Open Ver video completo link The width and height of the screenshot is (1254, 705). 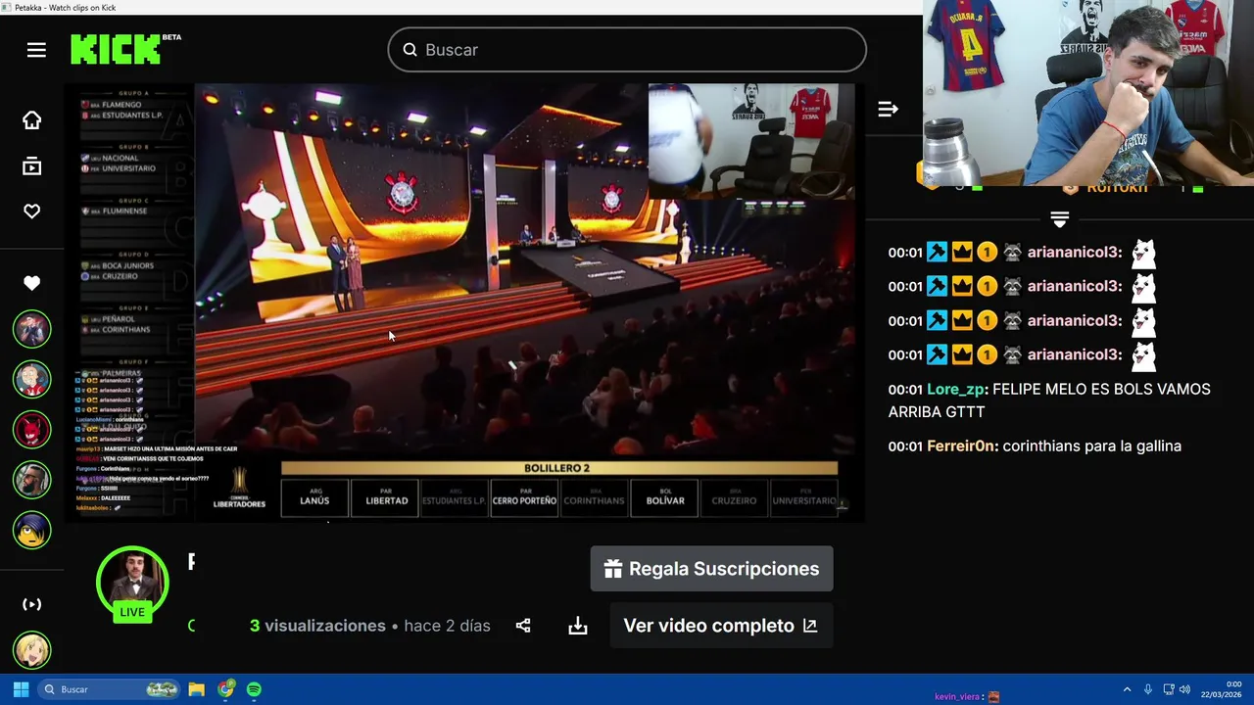pos(721,626)
